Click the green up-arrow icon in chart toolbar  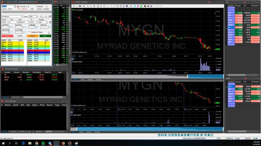141,6
